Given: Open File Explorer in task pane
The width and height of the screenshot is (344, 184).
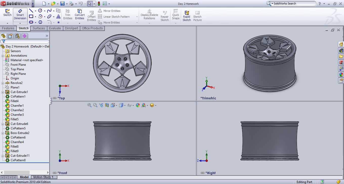Looking at the screenshot, I should 341,56.
